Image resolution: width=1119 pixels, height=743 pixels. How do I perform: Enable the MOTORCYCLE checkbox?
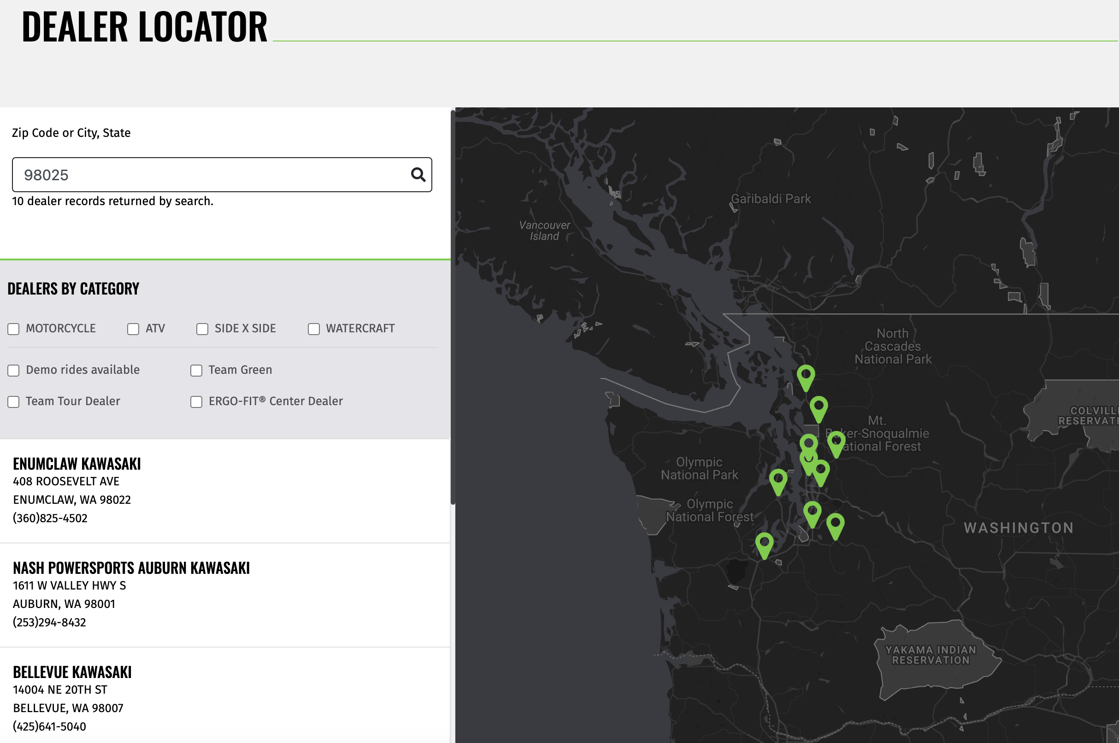click(x=13, y=329)
